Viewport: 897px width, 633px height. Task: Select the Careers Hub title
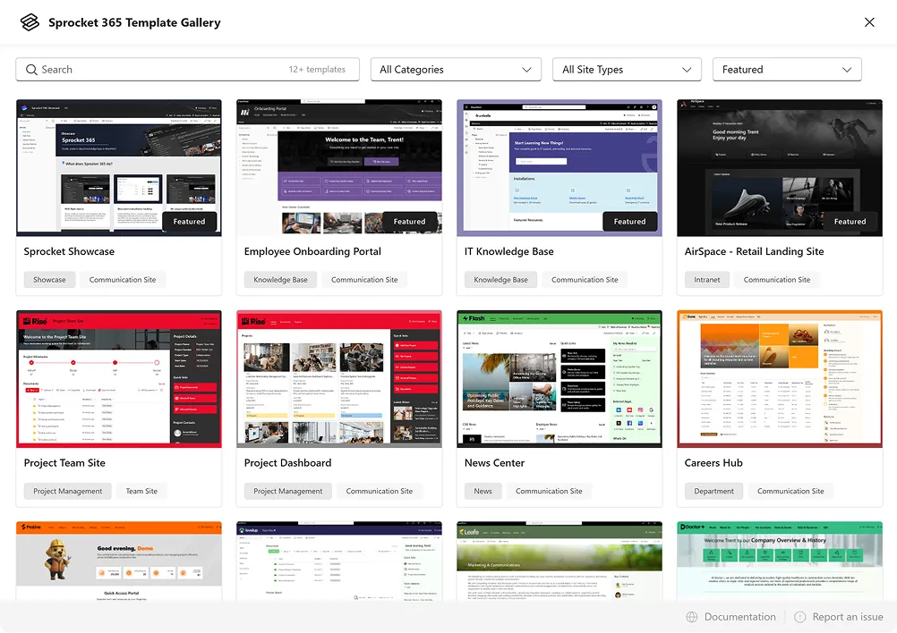(x=713, y=463)
